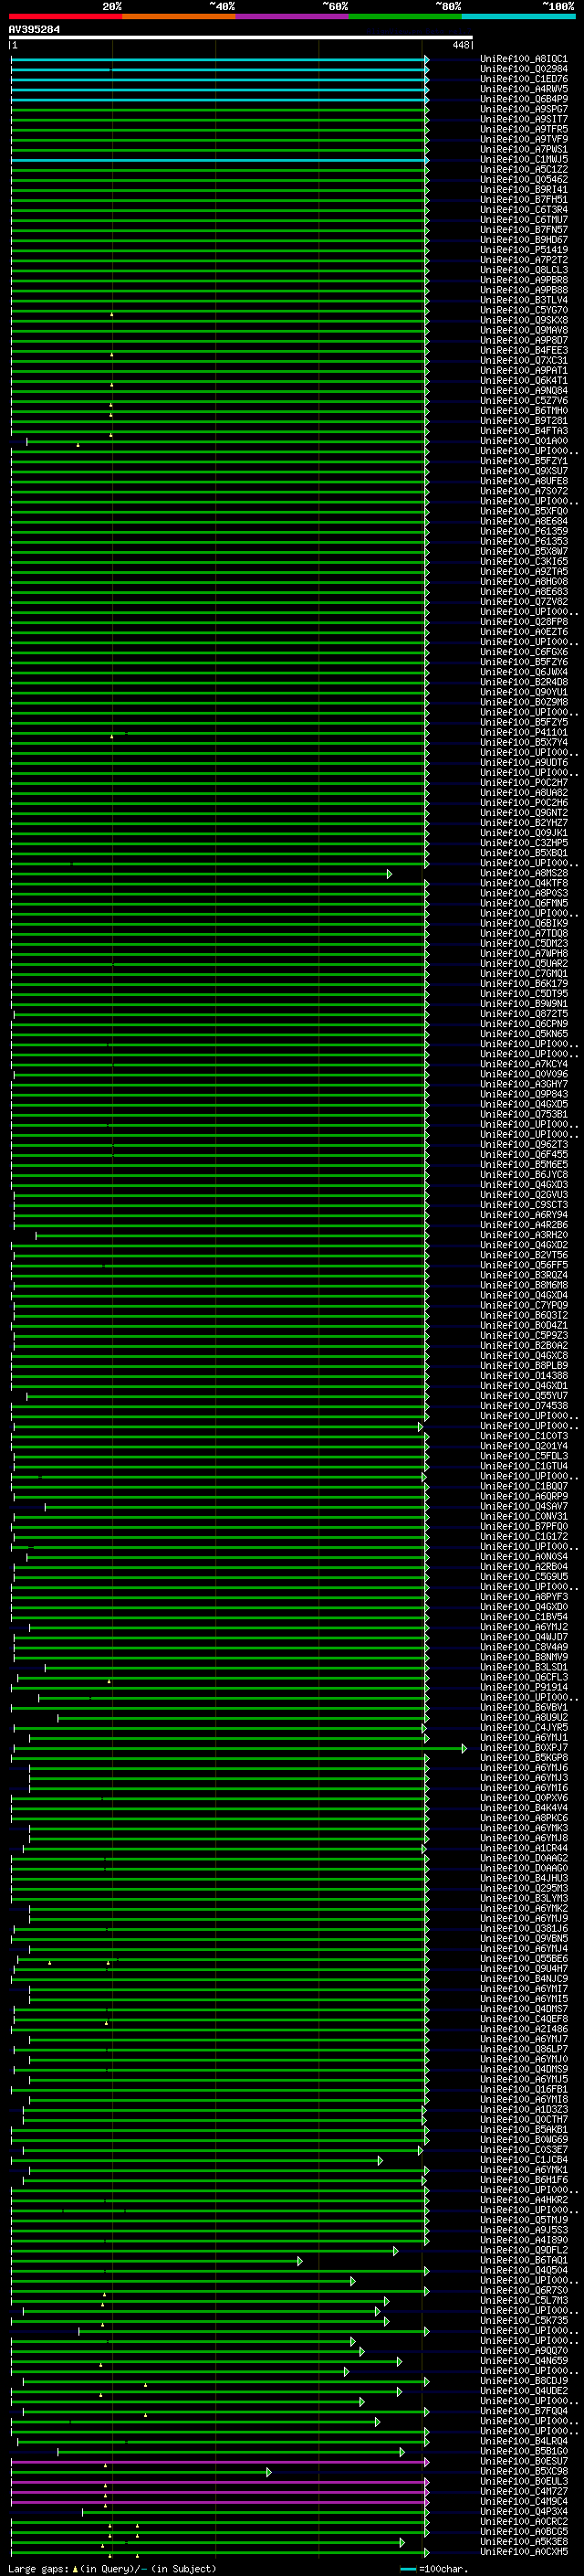Select UniRef100_B4FEE3 label
This screenshot has width=584, height=2576.
523,351
